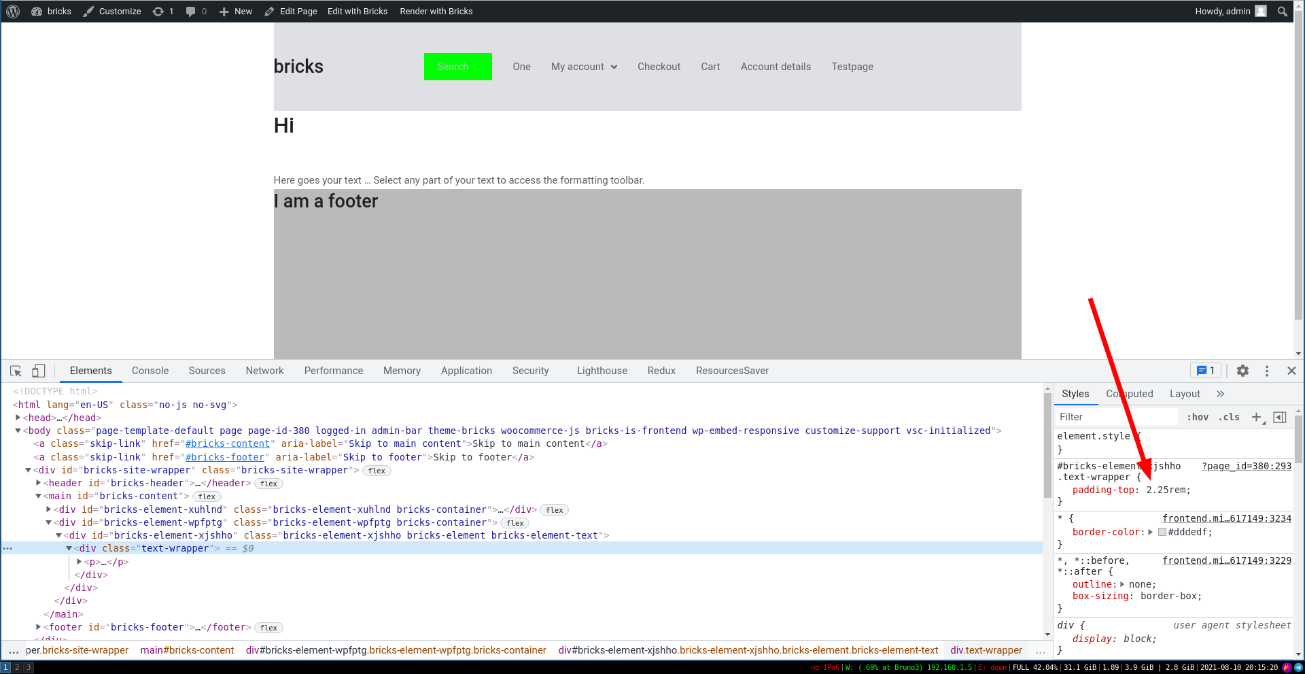This screenshot has height=674, width=1305.
Task: Collapse the text-wrapper div node
Action: click(69, 548)
